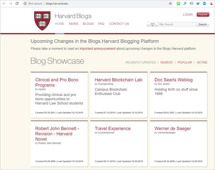This screenshot has width=215, height=170.
Task: Select the RECENTLY UPDATED showcase filter
Action: (x=141, y=63)
